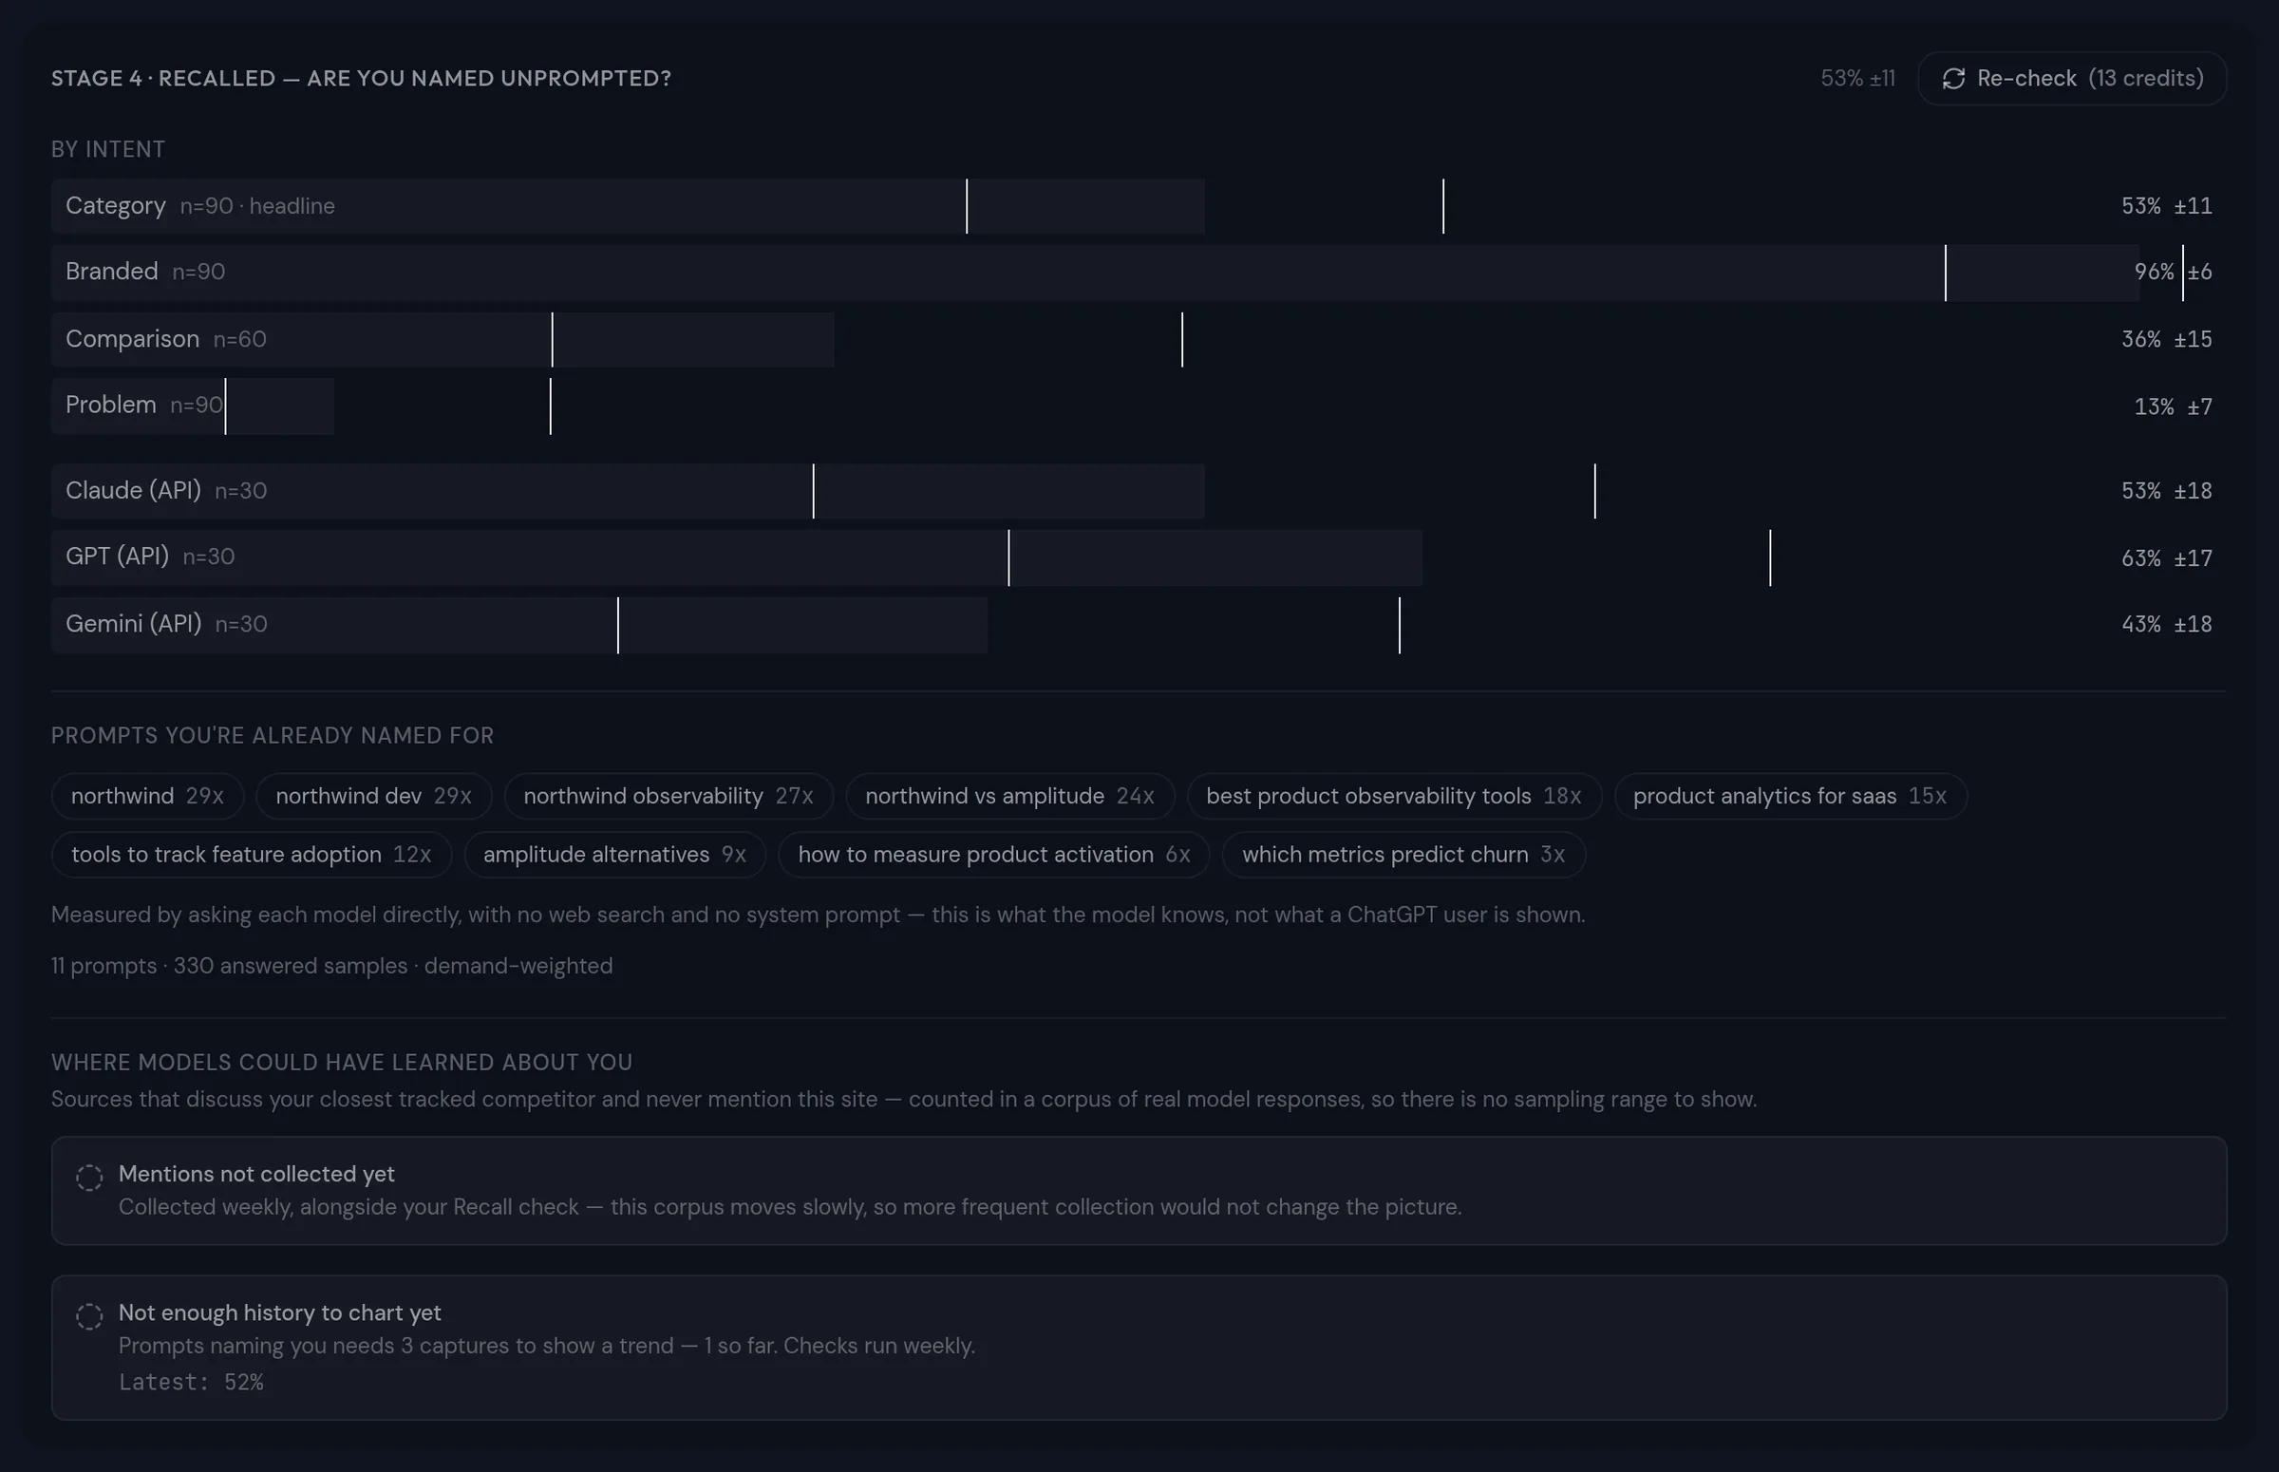The height and width of the screenshot is (1472, 2279).
Task: Click "Where models could have learned about you" heading
Action: click(342, 1062)
